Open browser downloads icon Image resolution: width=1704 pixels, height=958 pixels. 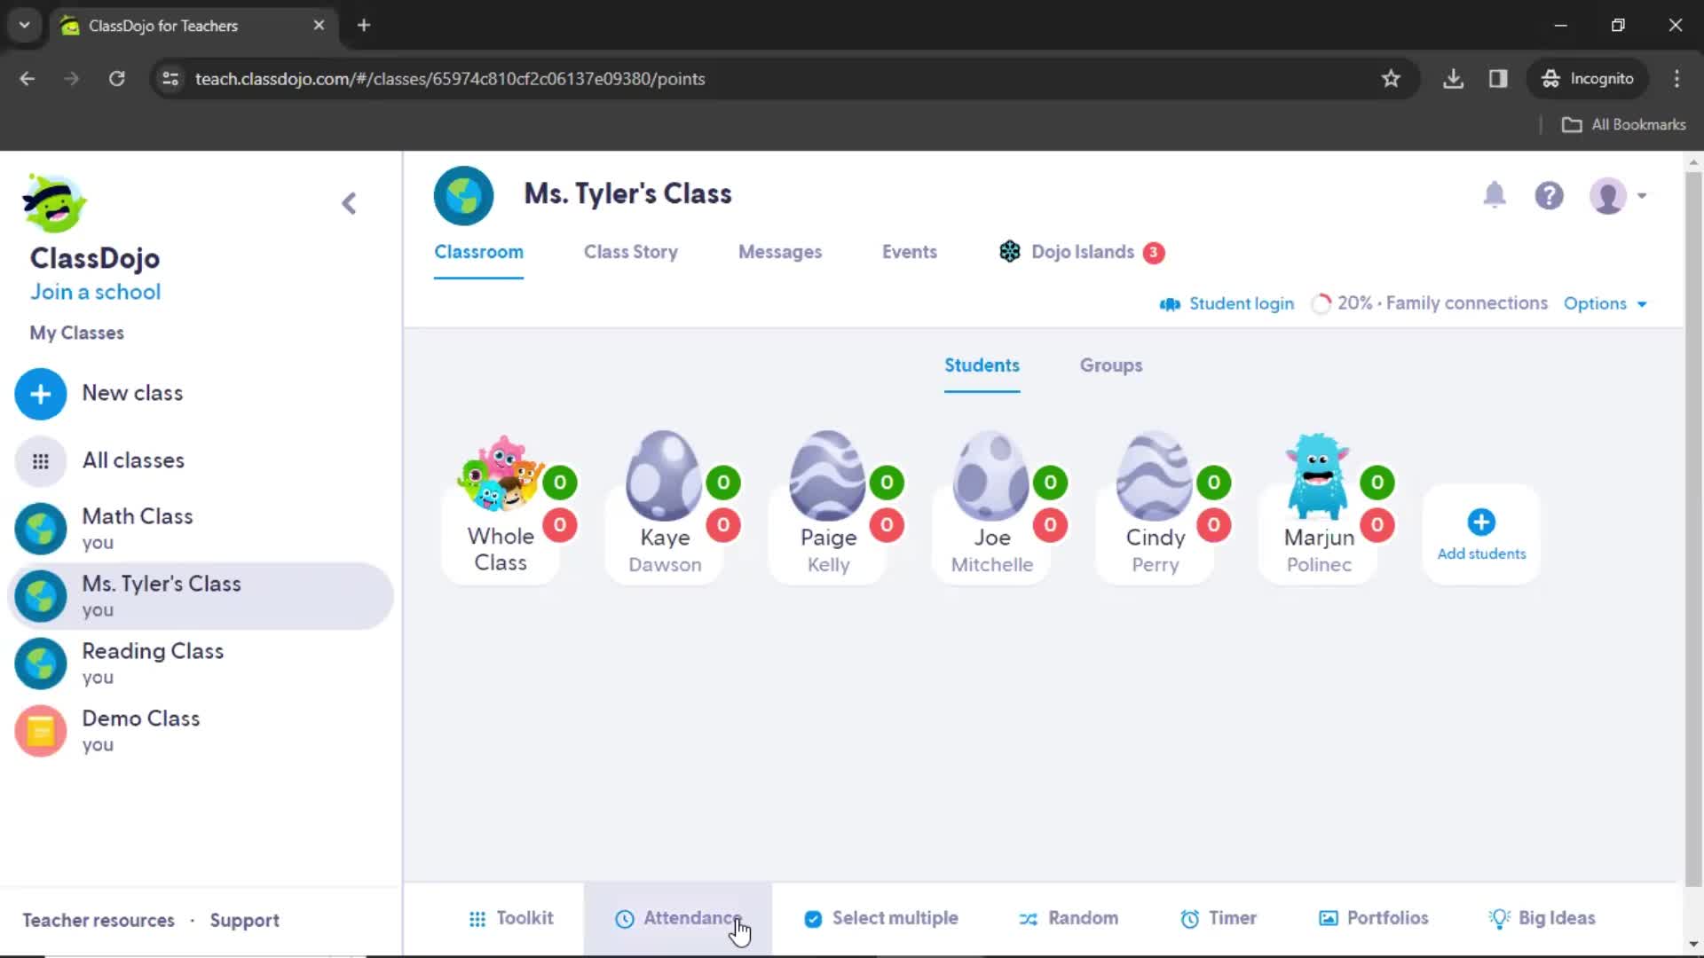(1453, 79)
